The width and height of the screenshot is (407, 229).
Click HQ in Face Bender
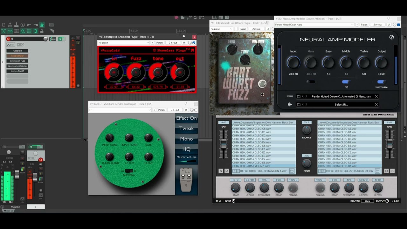point(186,149)
